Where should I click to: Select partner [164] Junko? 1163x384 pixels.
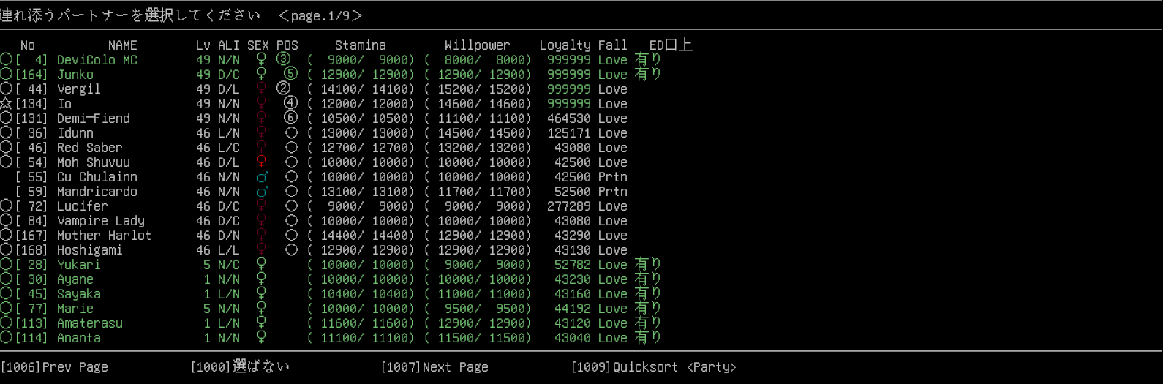(x=54, y=75)
